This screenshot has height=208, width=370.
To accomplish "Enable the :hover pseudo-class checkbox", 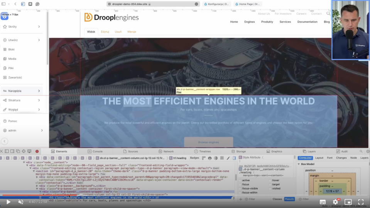I will coord(270,180).
